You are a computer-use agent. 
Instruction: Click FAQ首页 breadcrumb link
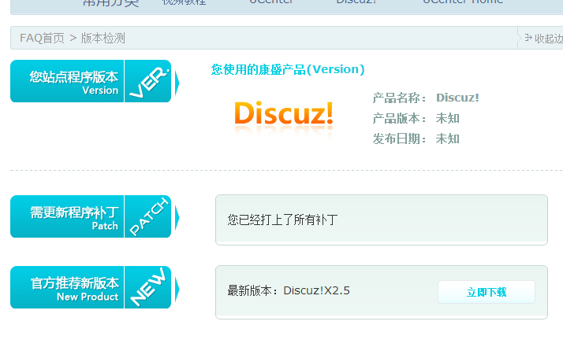[42, 38]
